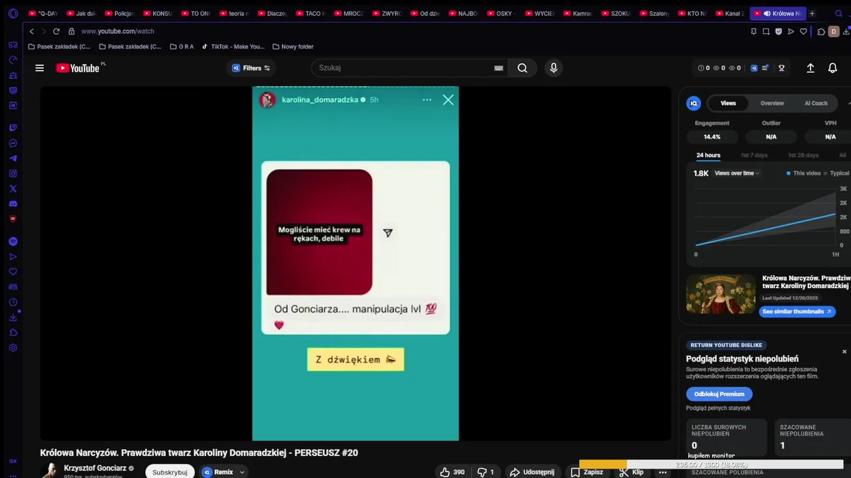This screenshot has width=851, height=478.
Task: Open TikTok - Make You... bookmark
Action: point(233,46)
